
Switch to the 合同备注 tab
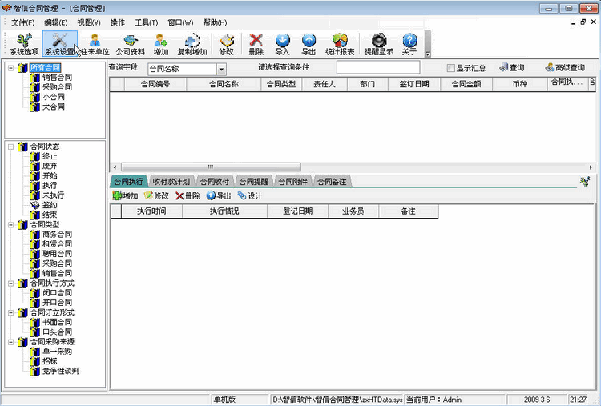click(x=332, y=182)
